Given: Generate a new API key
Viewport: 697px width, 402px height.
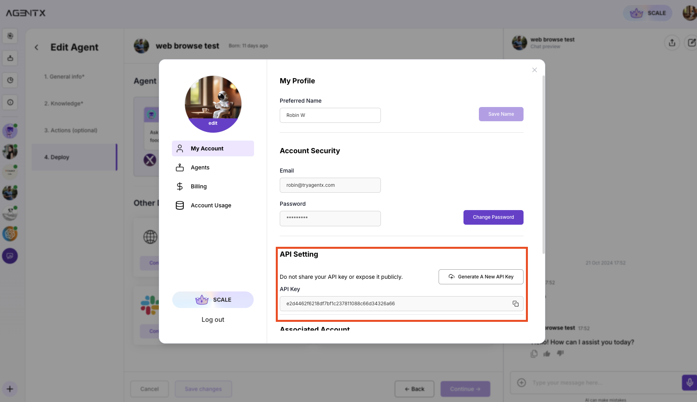Looking at the screenshot, I should pyautogui.click(x=481, y=277).
